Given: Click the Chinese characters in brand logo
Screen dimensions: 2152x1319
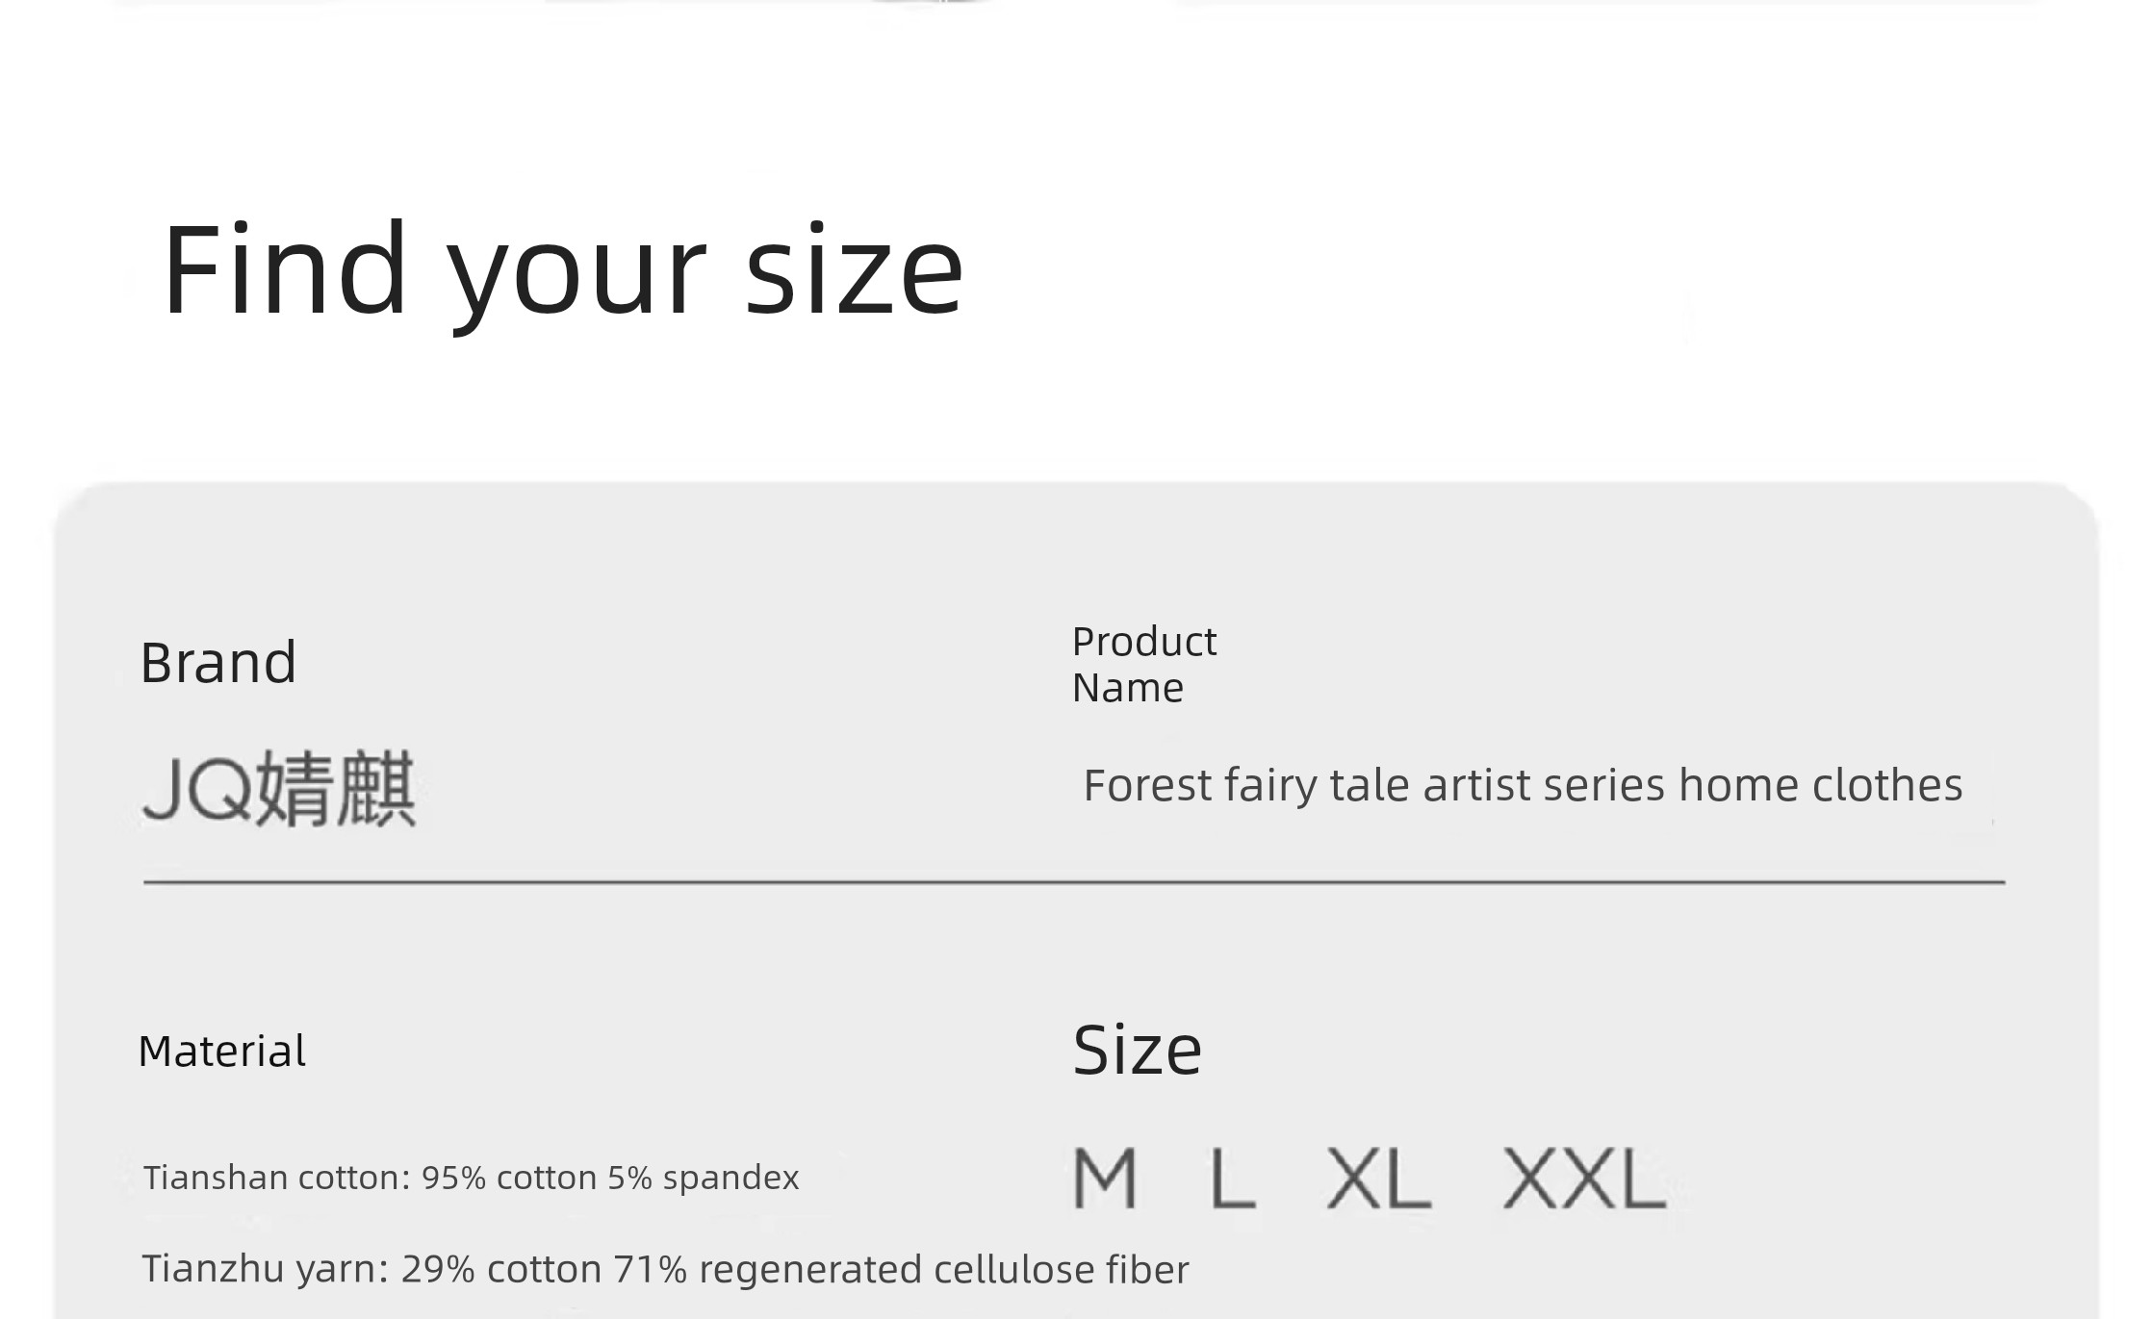Looking at the screenshot, I should 338,788.
